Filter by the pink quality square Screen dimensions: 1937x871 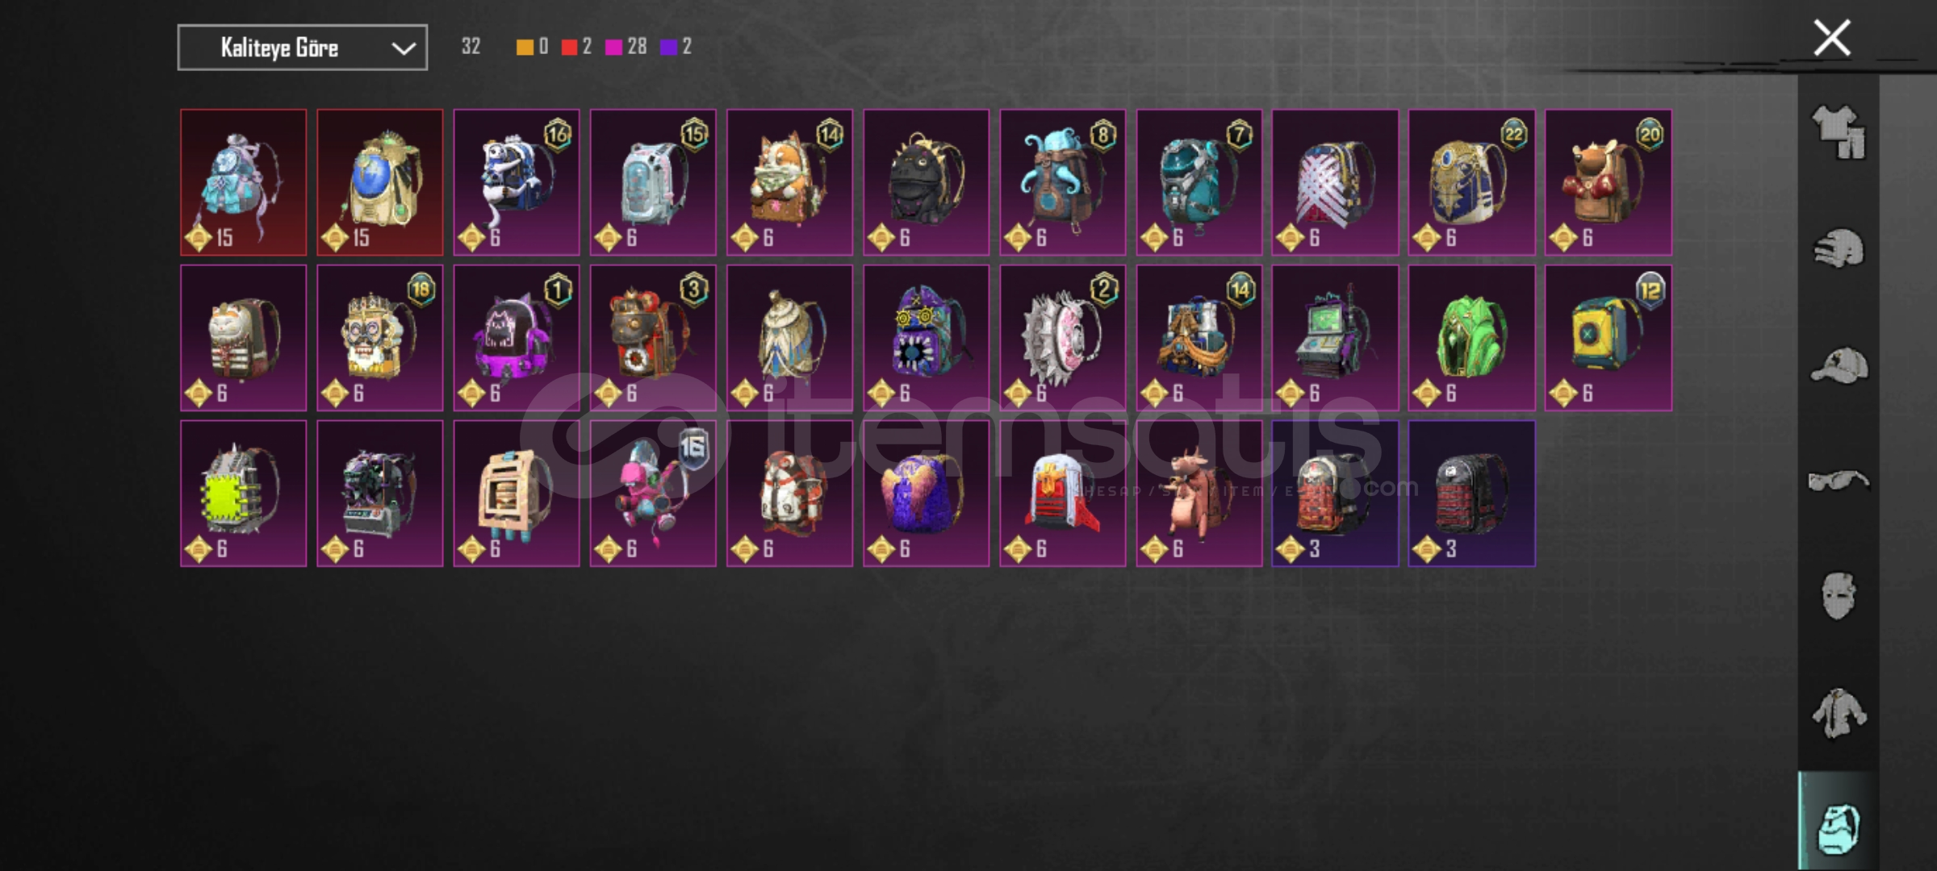[x=613, y=47]
